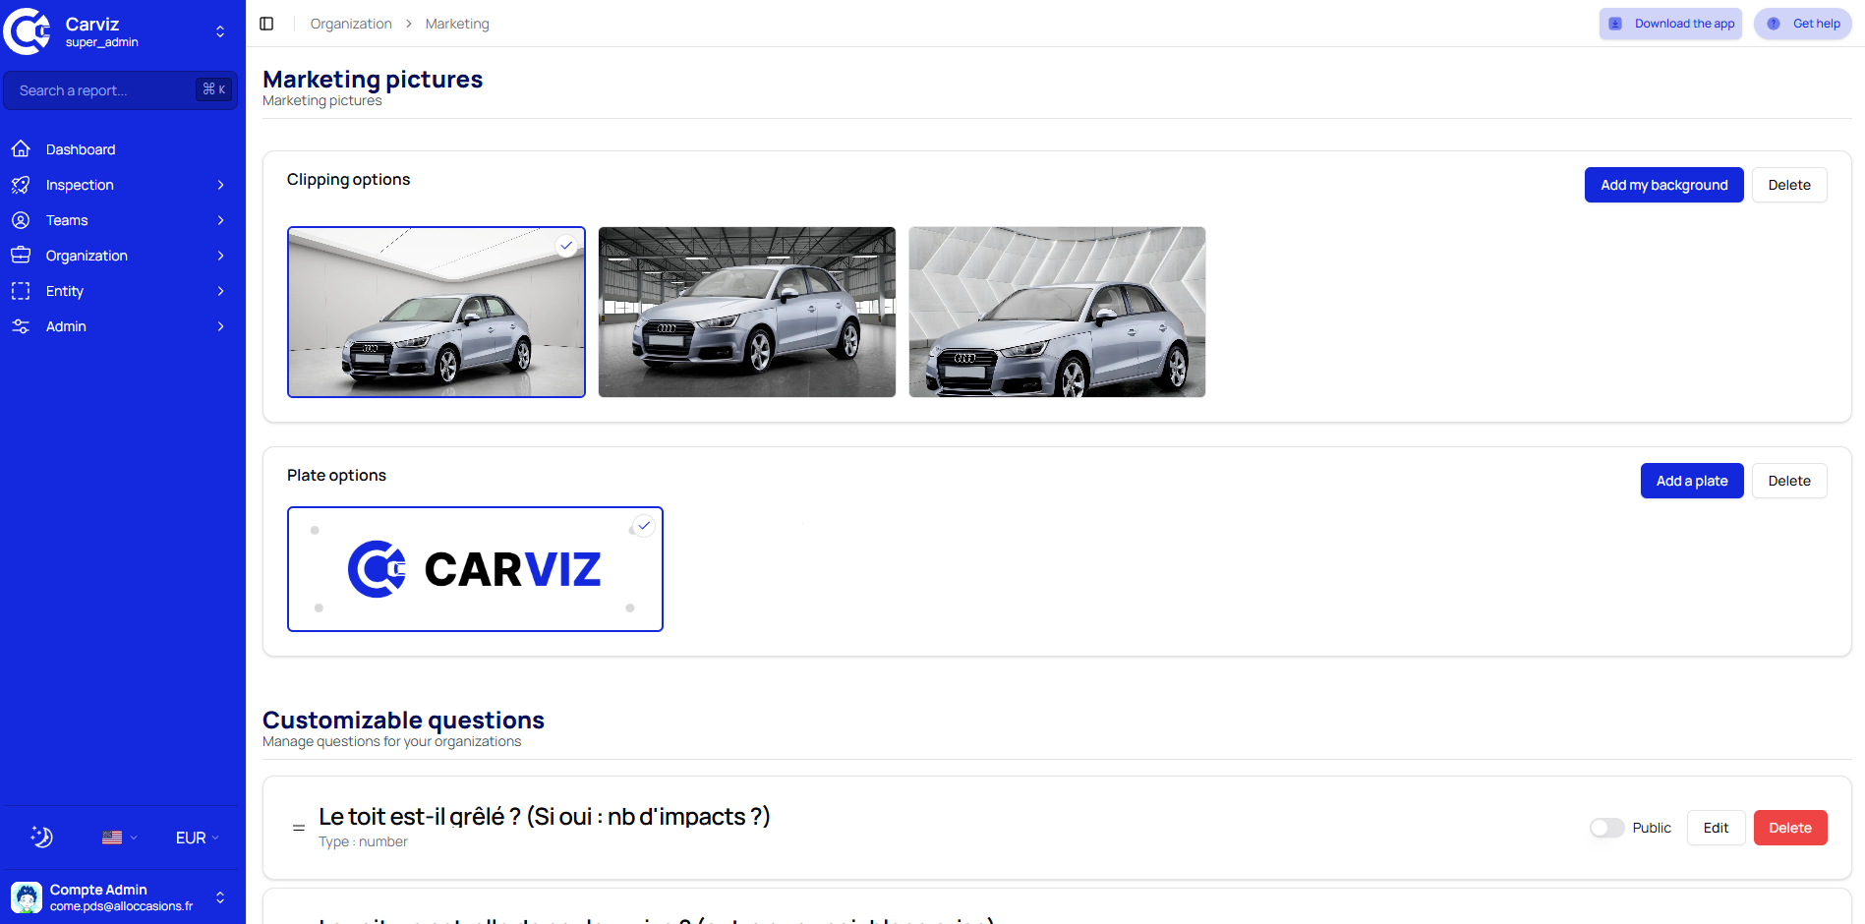Viewport: 1865px width, 924px height.
Task: Click the checkmark on the Carviz plate
Action: tap(644, 526)
